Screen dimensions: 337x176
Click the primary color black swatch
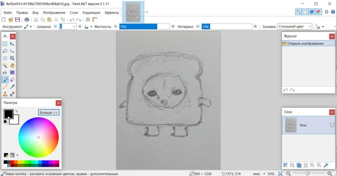[x=8, y=114]
